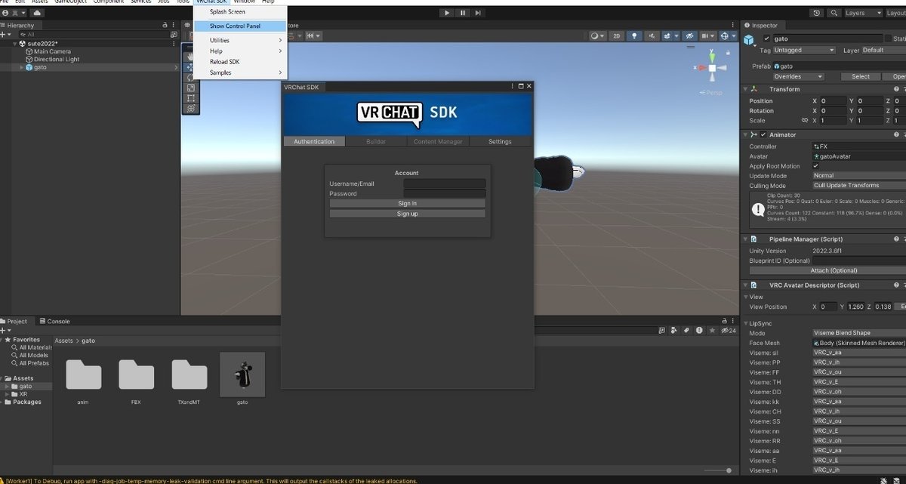Click the Username/Email field

445,183
